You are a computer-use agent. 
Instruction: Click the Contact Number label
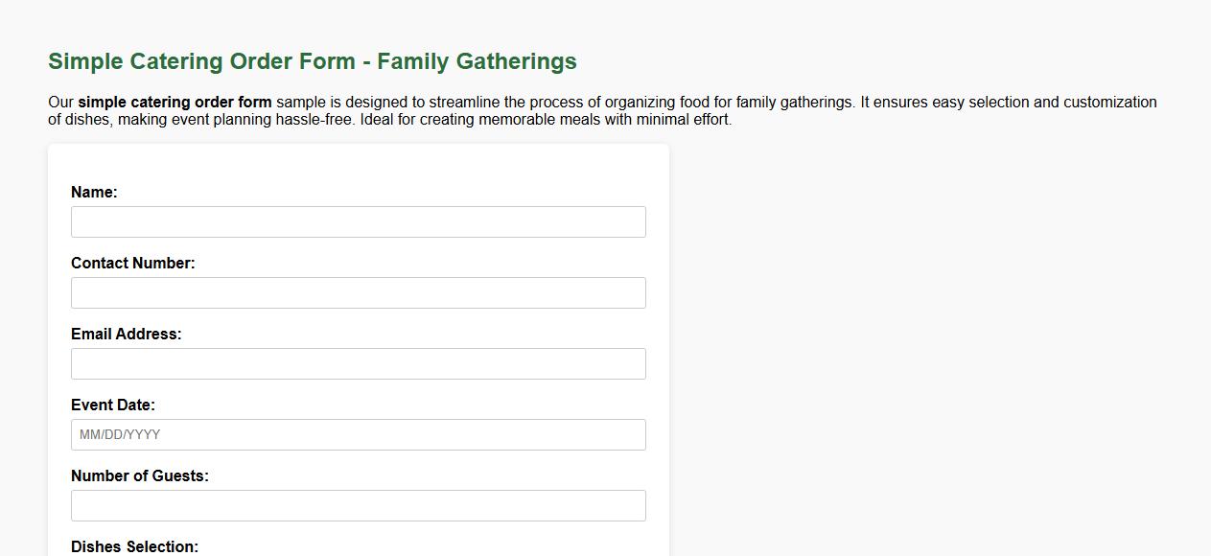(133, 263)
